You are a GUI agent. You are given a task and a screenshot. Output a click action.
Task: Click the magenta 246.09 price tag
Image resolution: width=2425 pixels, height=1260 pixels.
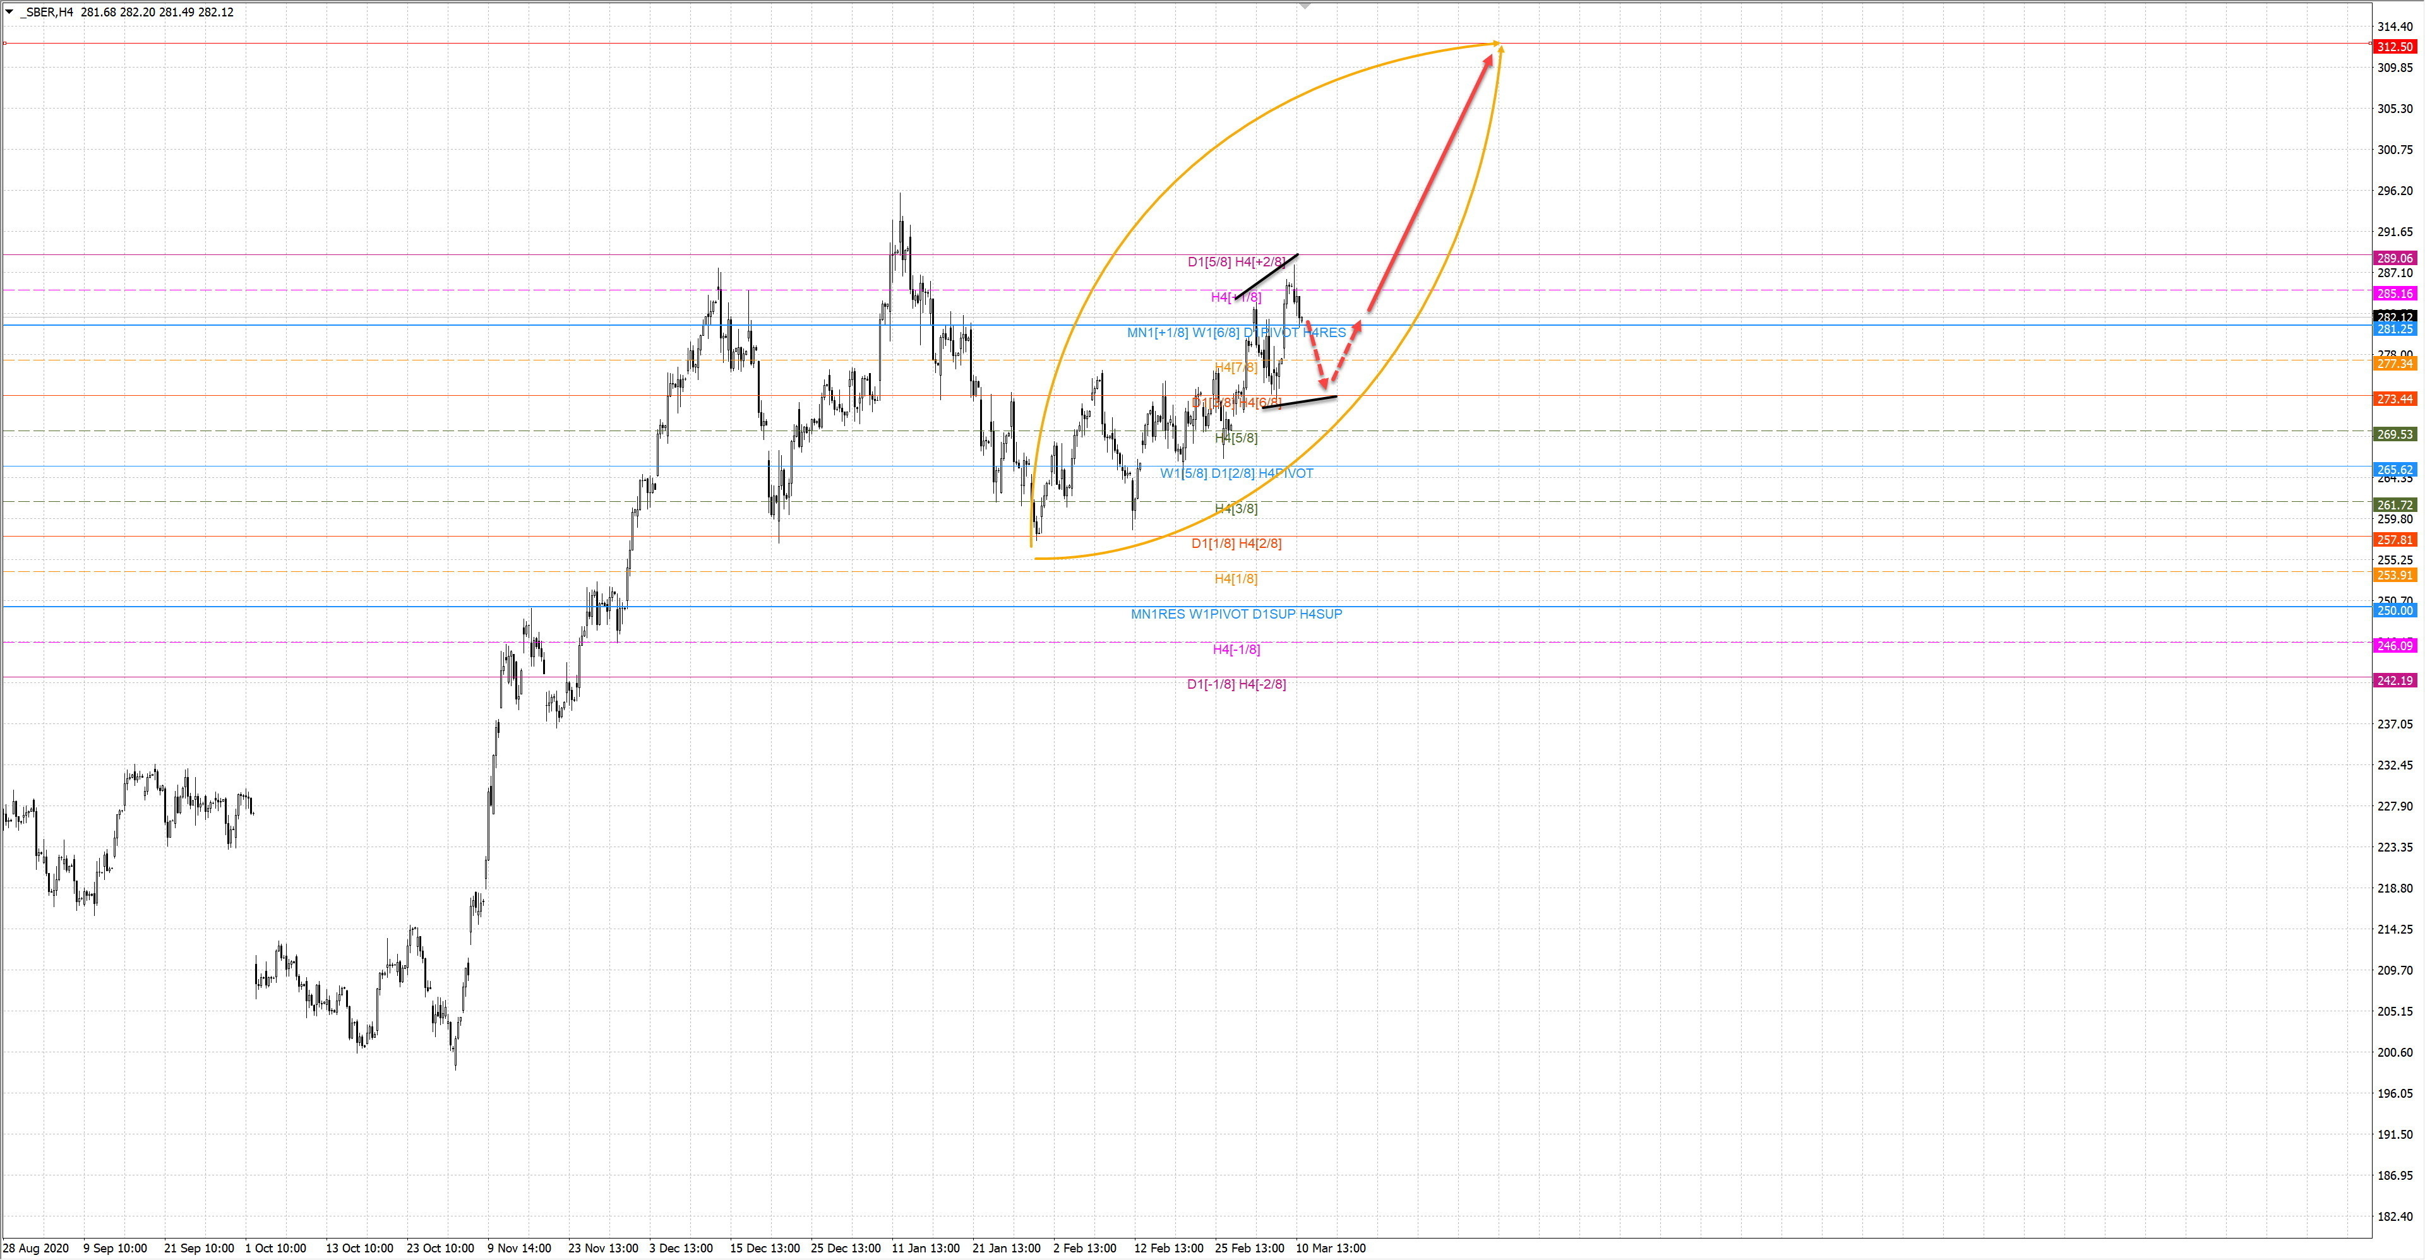pyautogui.click(x=2395, y=646)
